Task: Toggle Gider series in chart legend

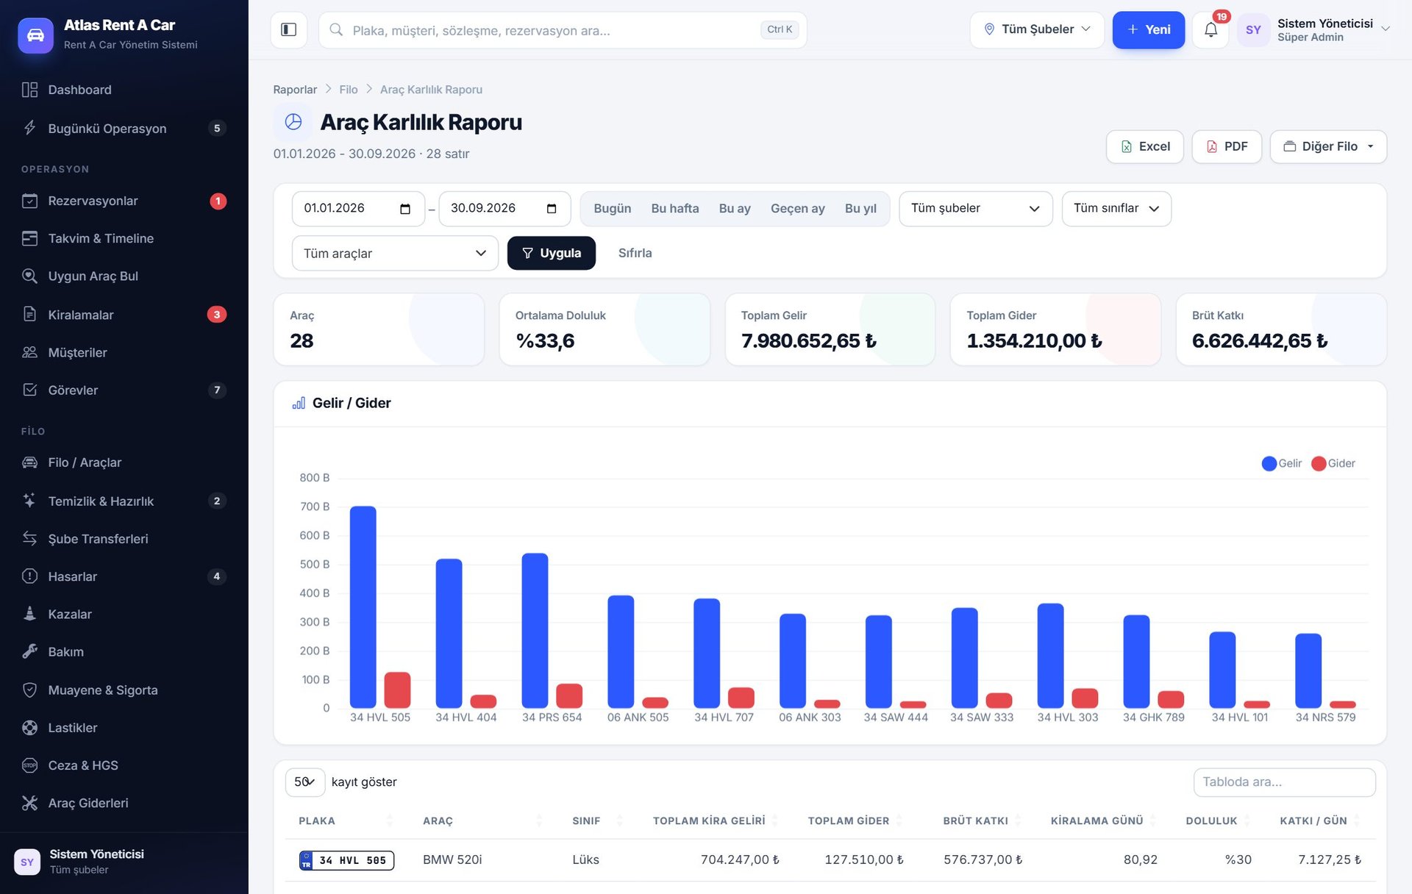Action: [1333, 463]
